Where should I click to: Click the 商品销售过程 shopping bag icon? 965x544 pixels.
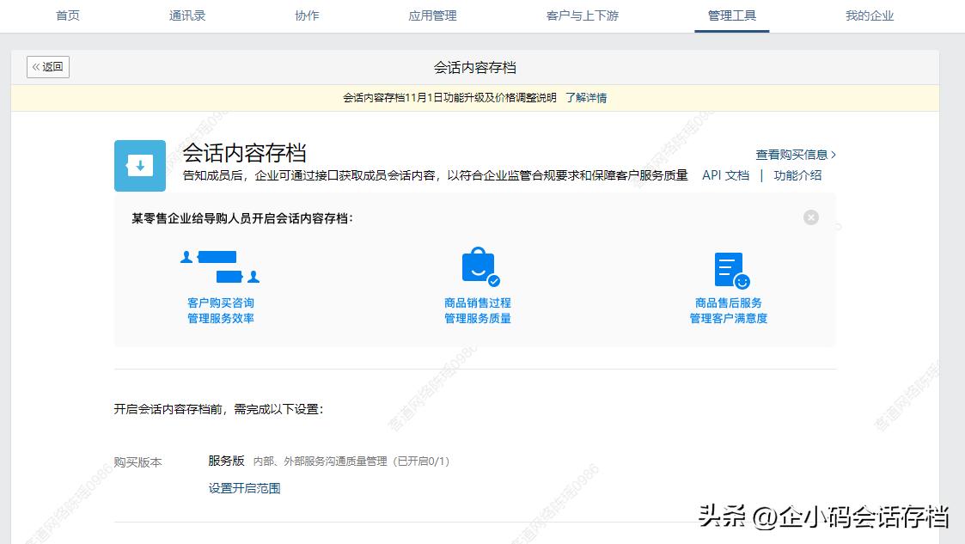(x=476, y=265)
